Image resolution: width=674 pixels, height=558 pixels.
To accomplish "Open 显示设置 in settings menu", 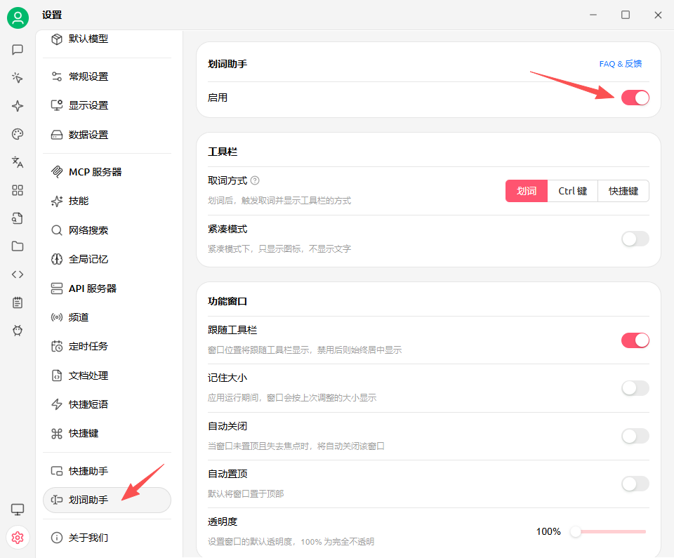I will click(x=107, y=105).
